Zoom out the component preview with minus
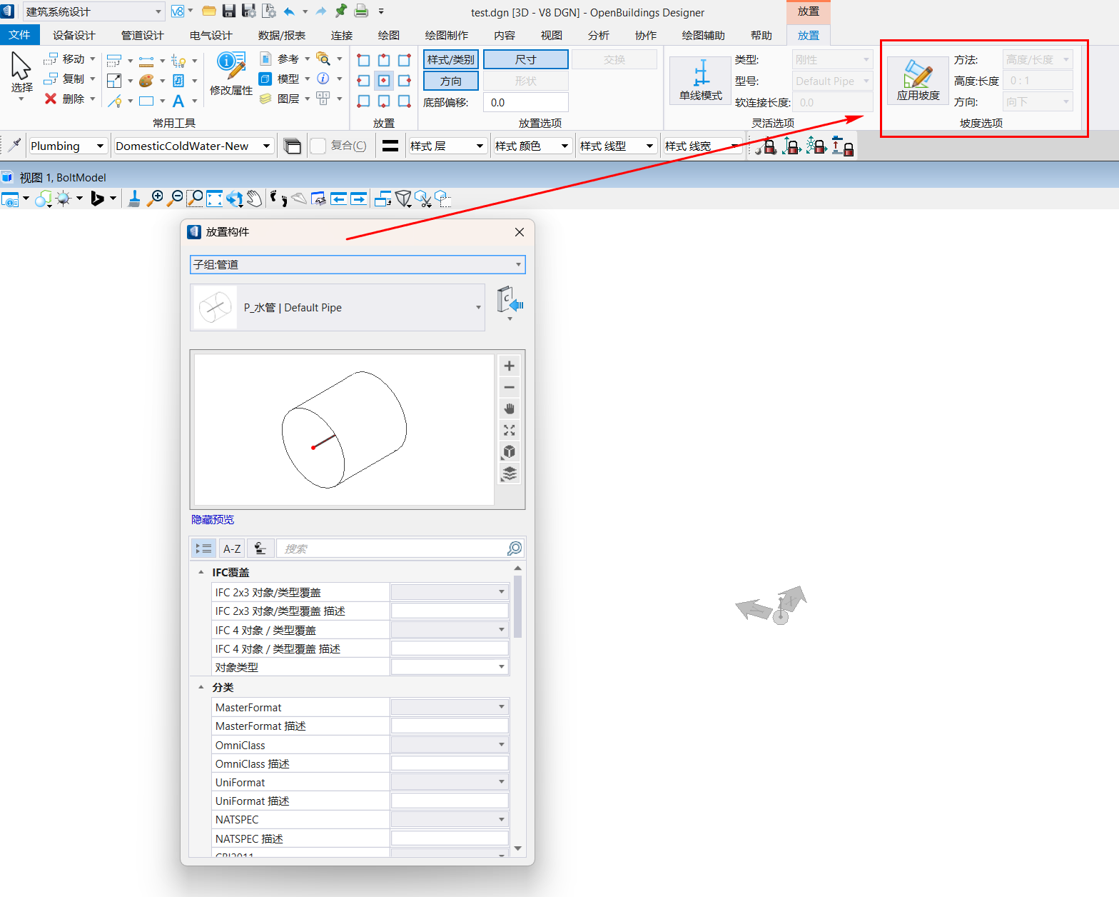 [x=510, y=387]
